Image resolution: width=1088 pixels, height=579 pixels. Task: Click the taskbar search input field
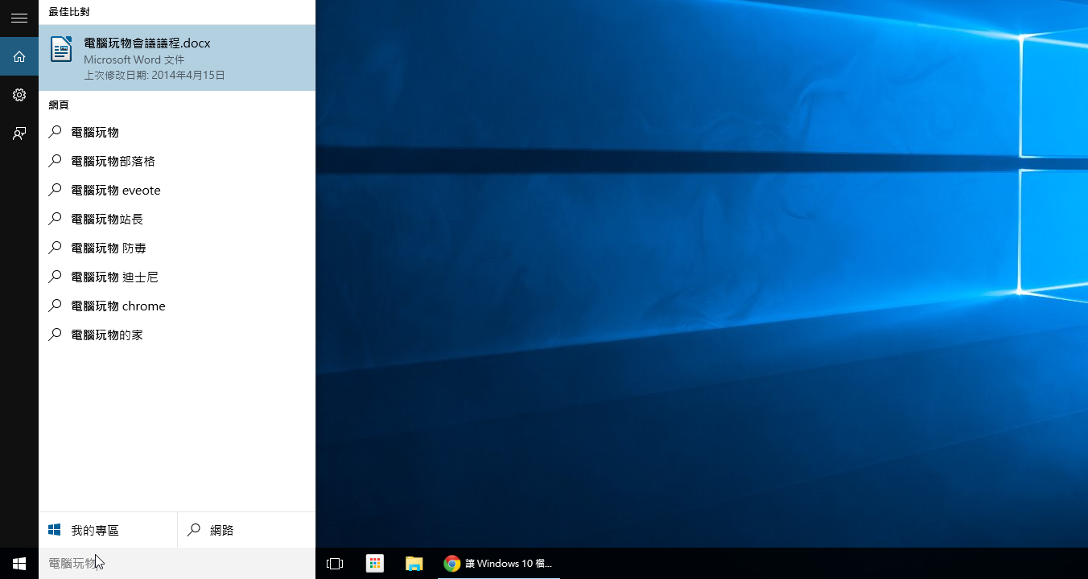177,564
